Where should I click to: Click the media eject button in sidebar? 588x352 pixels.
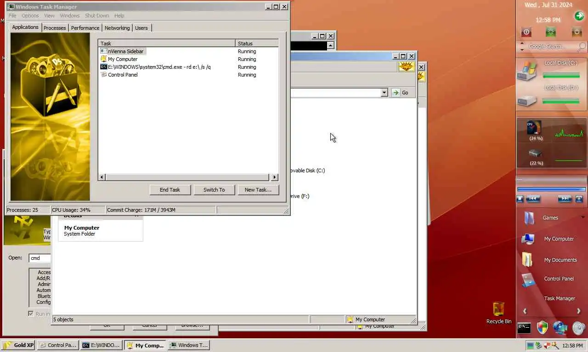[579, 199]
